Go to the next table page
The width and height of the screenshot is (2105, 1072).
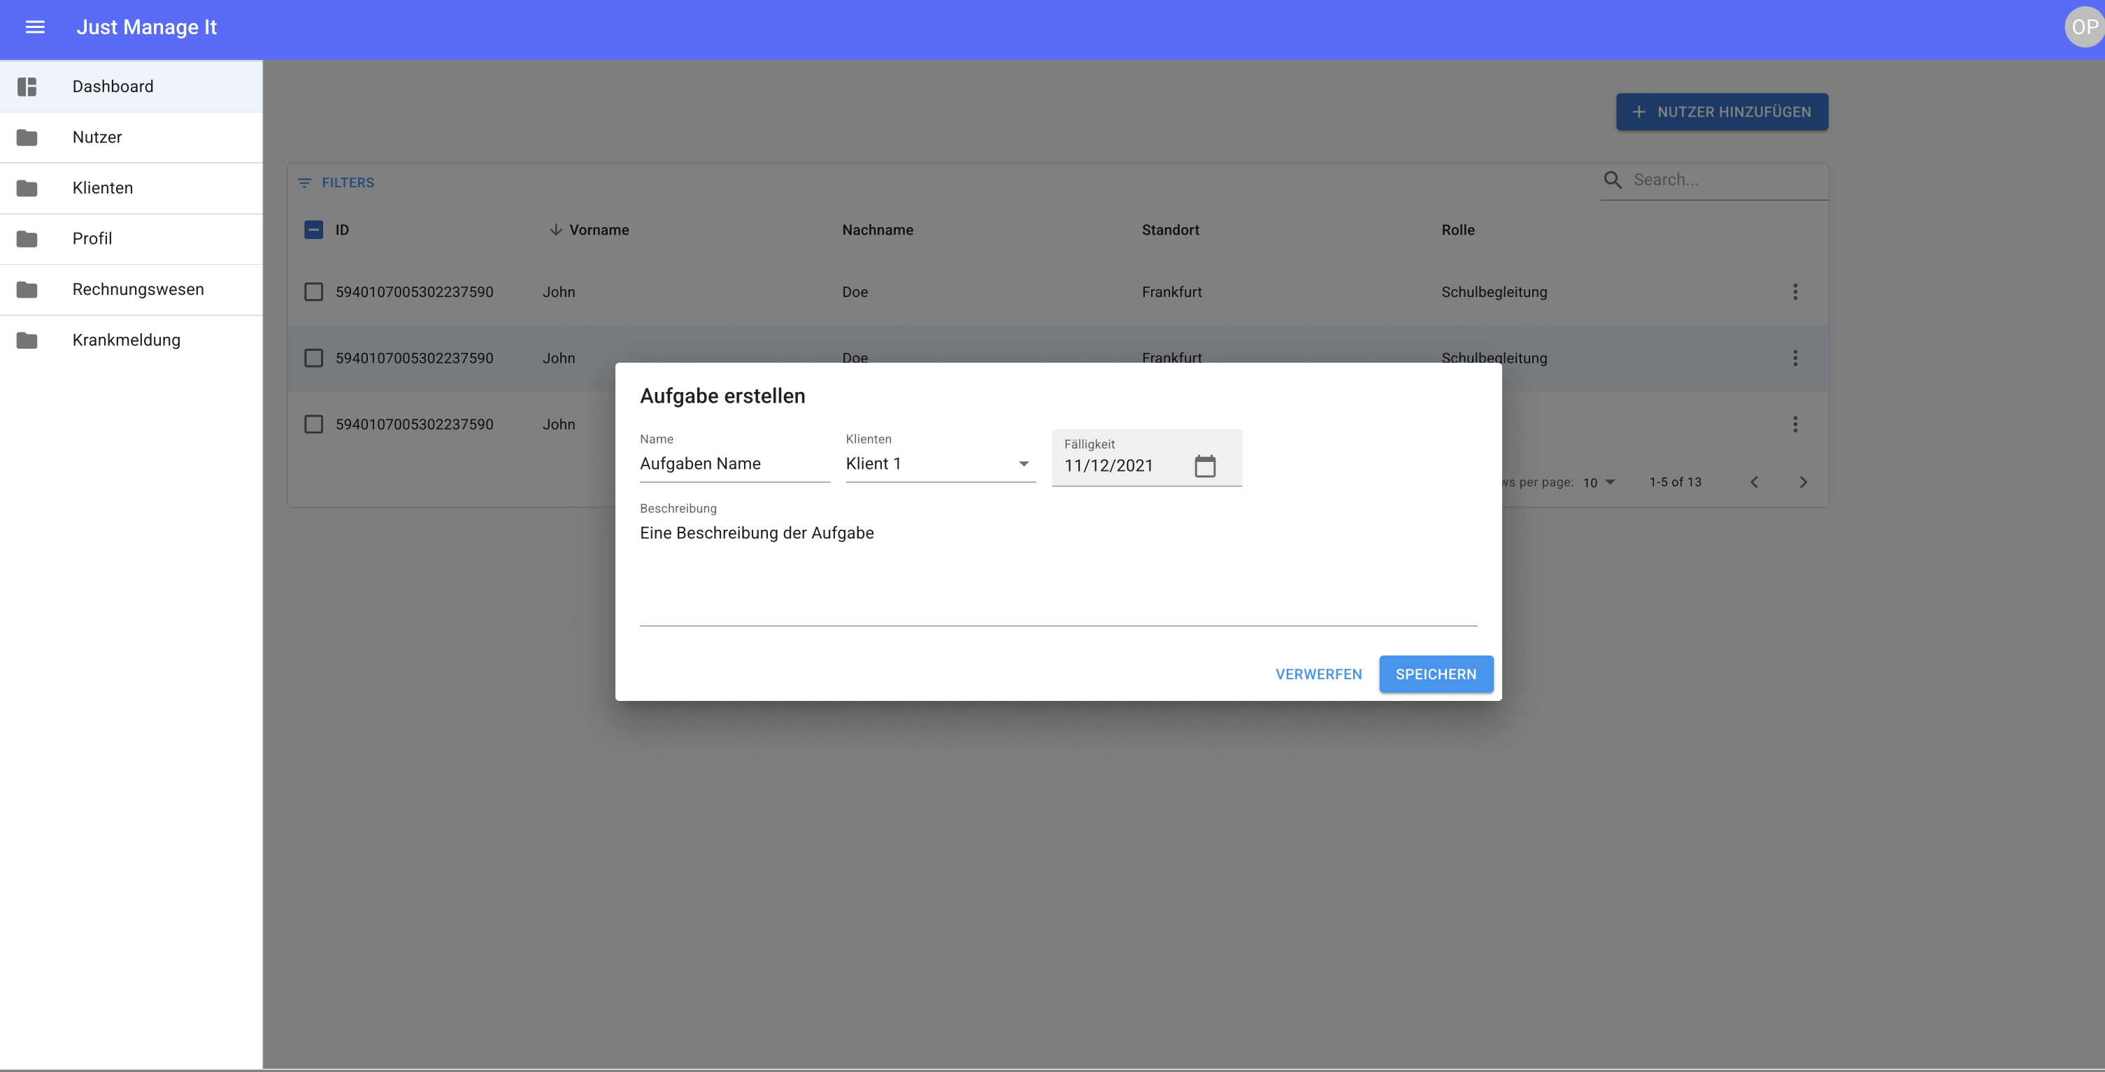point(1803,482)
